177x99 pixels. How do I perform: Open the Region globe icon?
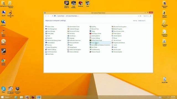(68, 45)
